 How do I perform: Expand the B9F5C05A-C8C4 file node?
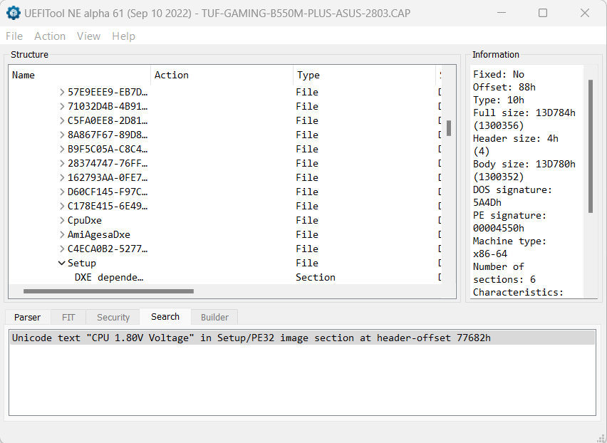62,149
